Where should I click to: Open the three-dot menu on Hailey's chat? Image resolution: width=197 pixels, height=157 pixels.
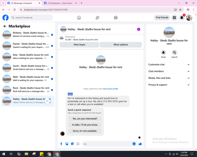click(47, 101)
